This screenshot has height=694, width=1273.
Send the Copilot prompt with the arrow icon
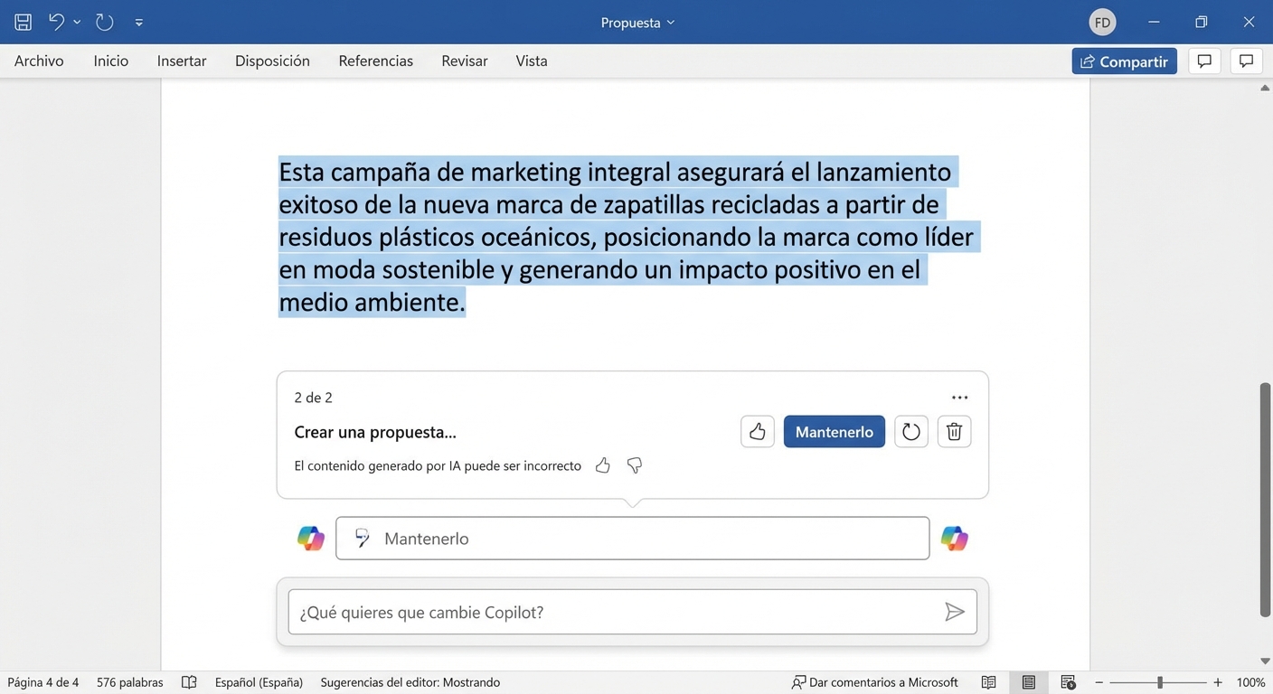[x=956, y=612]
